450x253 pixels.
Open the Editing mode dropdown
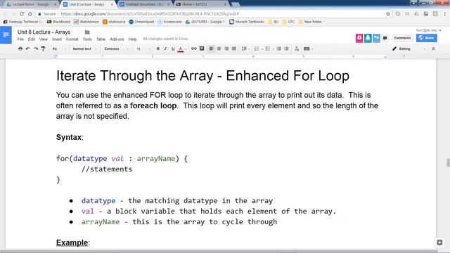tap(409, 48)
